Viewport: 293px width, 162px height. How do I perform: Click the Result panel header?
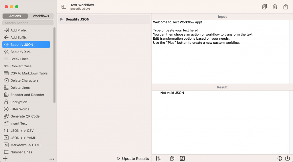(x=222, y=87)
